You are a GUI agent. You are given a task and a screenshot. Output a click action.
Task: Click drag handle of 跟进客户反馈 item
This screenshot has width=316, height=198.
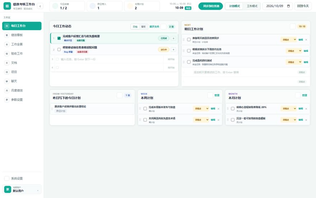point(52,109)
